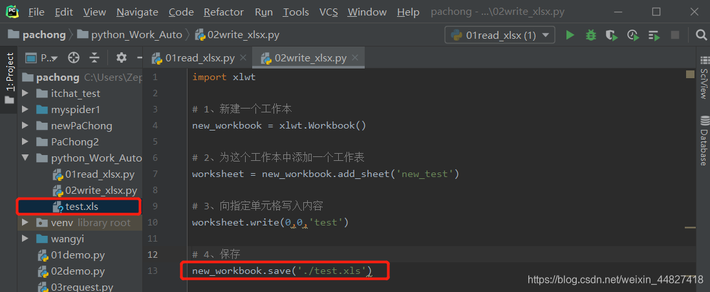Expand the PaChong2 folder
Viewport: 710px width, 292px height.
pyautogui.click(x=25, y=142)
